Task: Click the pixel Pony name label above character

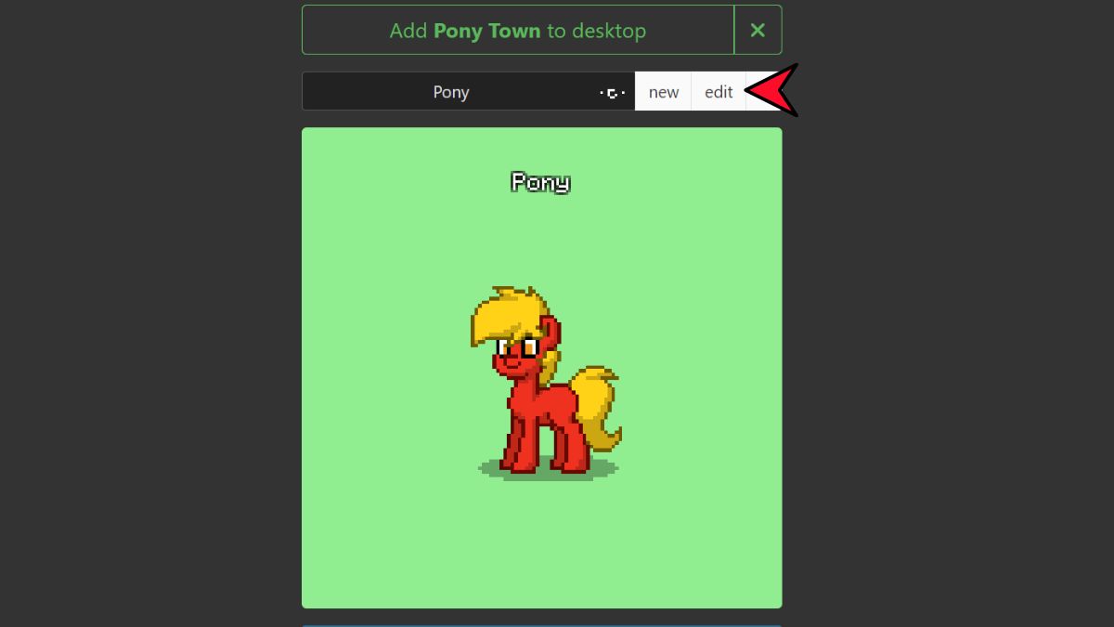Action: click(x=540, y=182)
